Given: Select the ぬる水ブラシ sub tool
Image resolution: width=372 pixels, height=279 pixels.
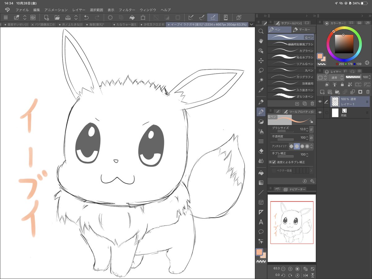Looking at the screenshot, I should [291, 57].
